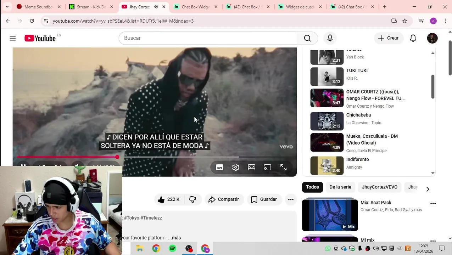Toggle subtitles on the video player

tap(220, 168)
